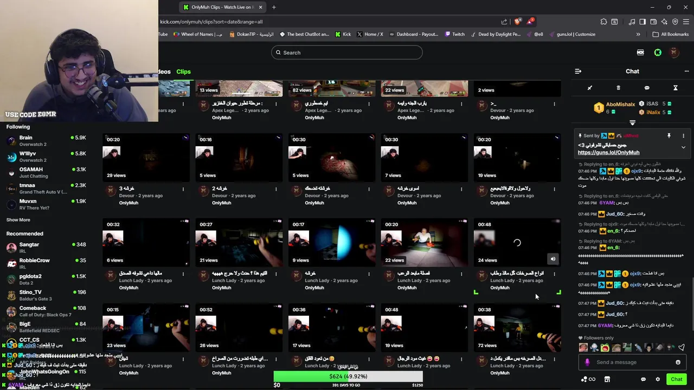The height and width of the screenshot is (390, 694).
Task: Mute the hovered clip via speaker icon
Action: click(x=553, y=259)
